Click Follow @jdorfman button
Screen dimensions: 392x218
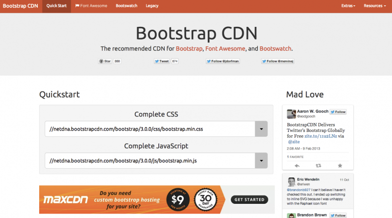click(223, 61)
